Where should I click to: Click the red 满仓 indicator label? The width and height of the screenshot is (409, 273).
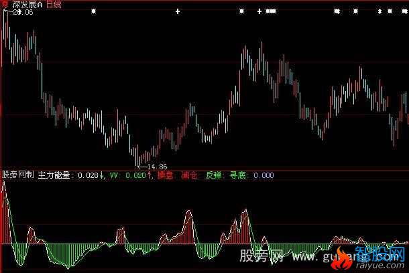coord(189,175)
